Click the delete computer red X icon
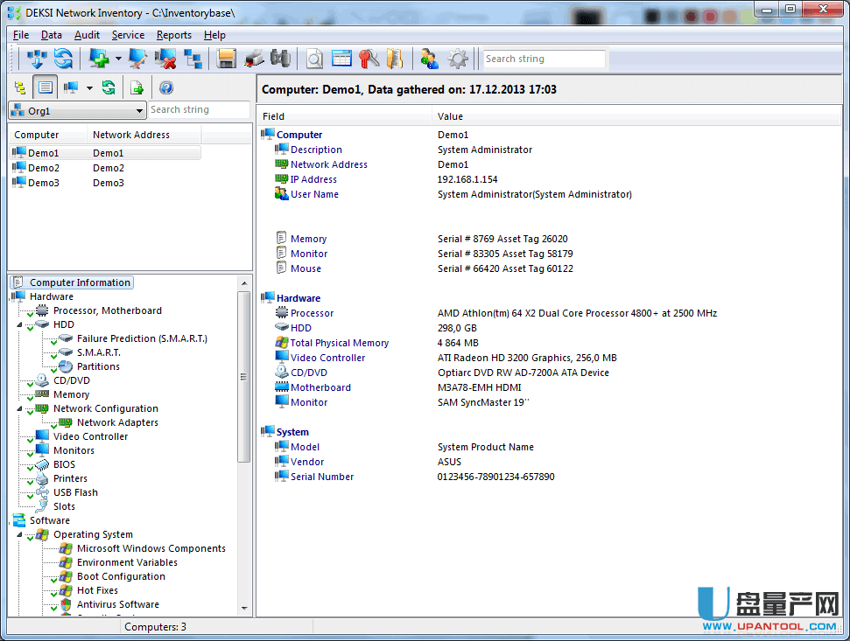Viewport: 850px width, 641px height. pos(165,59)
